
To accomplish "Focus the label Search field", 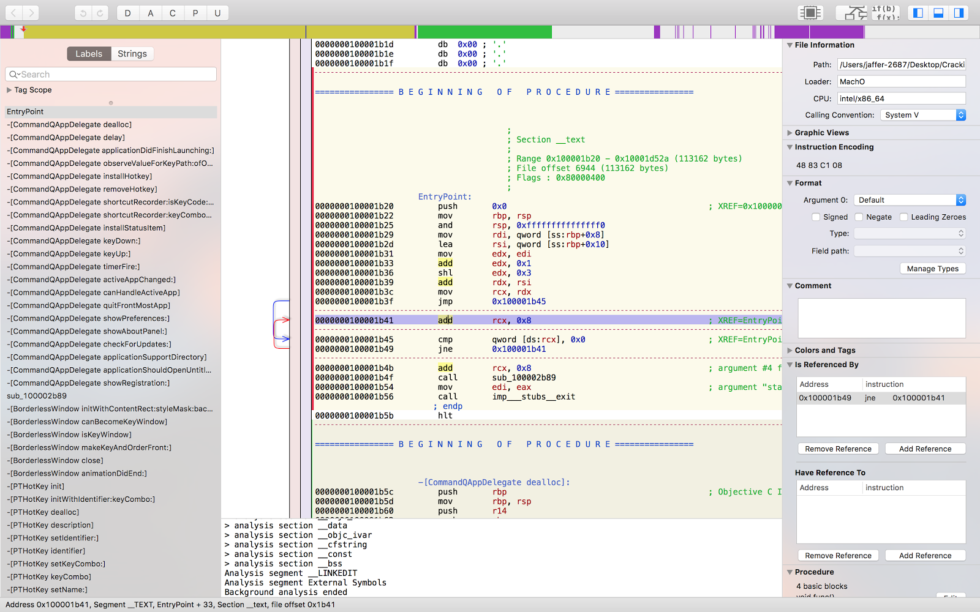I will pos(111,74).
